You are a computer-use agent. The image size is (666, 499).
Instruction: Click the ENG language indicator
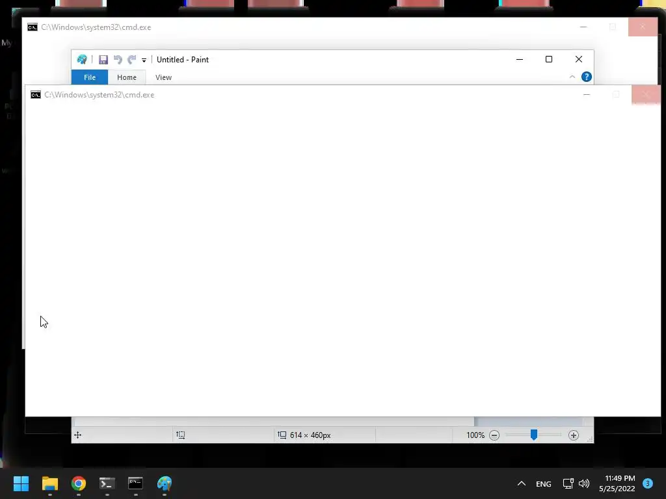tap(544, 483)
